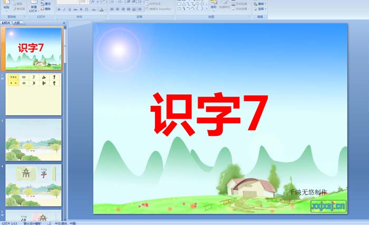This screenshot has height=225, width=369.
Task: Click the Arrange icon in drawing group
Action: click(x=213, y=6)
